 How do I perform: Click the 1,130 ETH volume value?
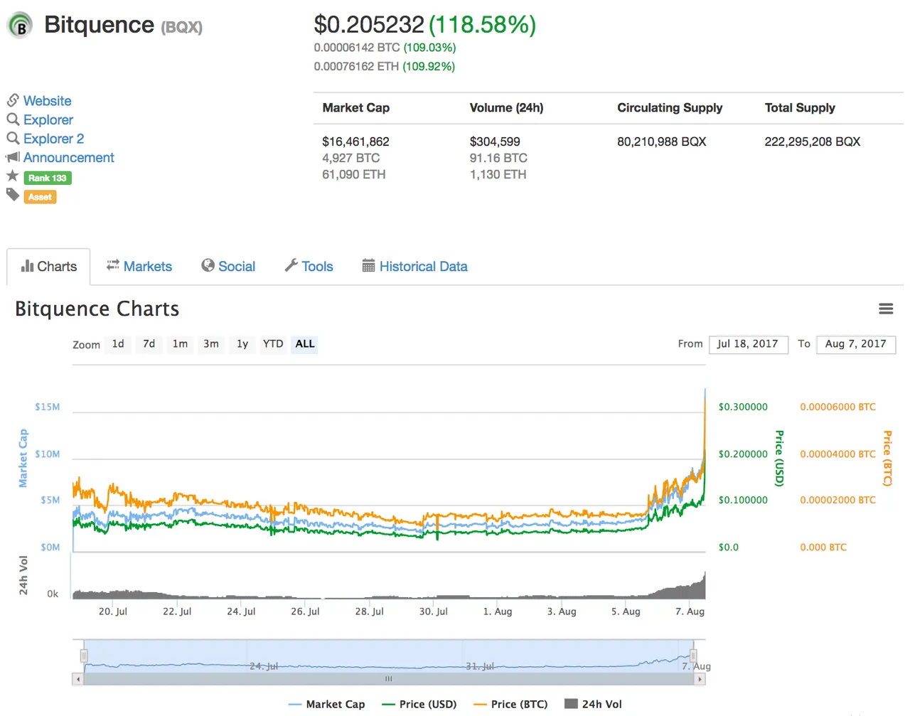(x=498, y=174)
